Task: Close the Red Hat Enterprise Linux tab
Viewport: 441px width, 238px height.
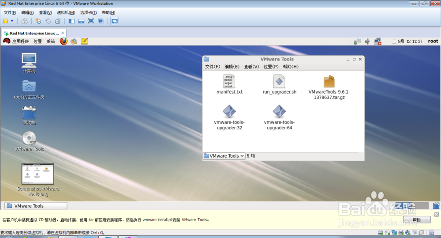Action: point(63,33)
